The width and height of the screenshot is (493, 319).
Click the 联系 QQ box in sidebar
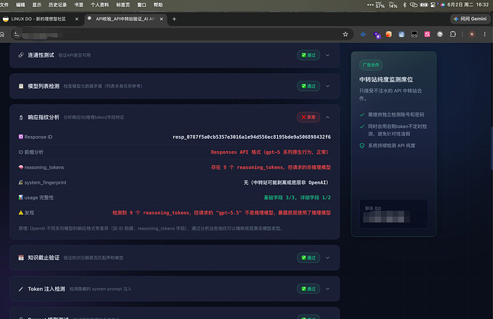tap(394, 214)
